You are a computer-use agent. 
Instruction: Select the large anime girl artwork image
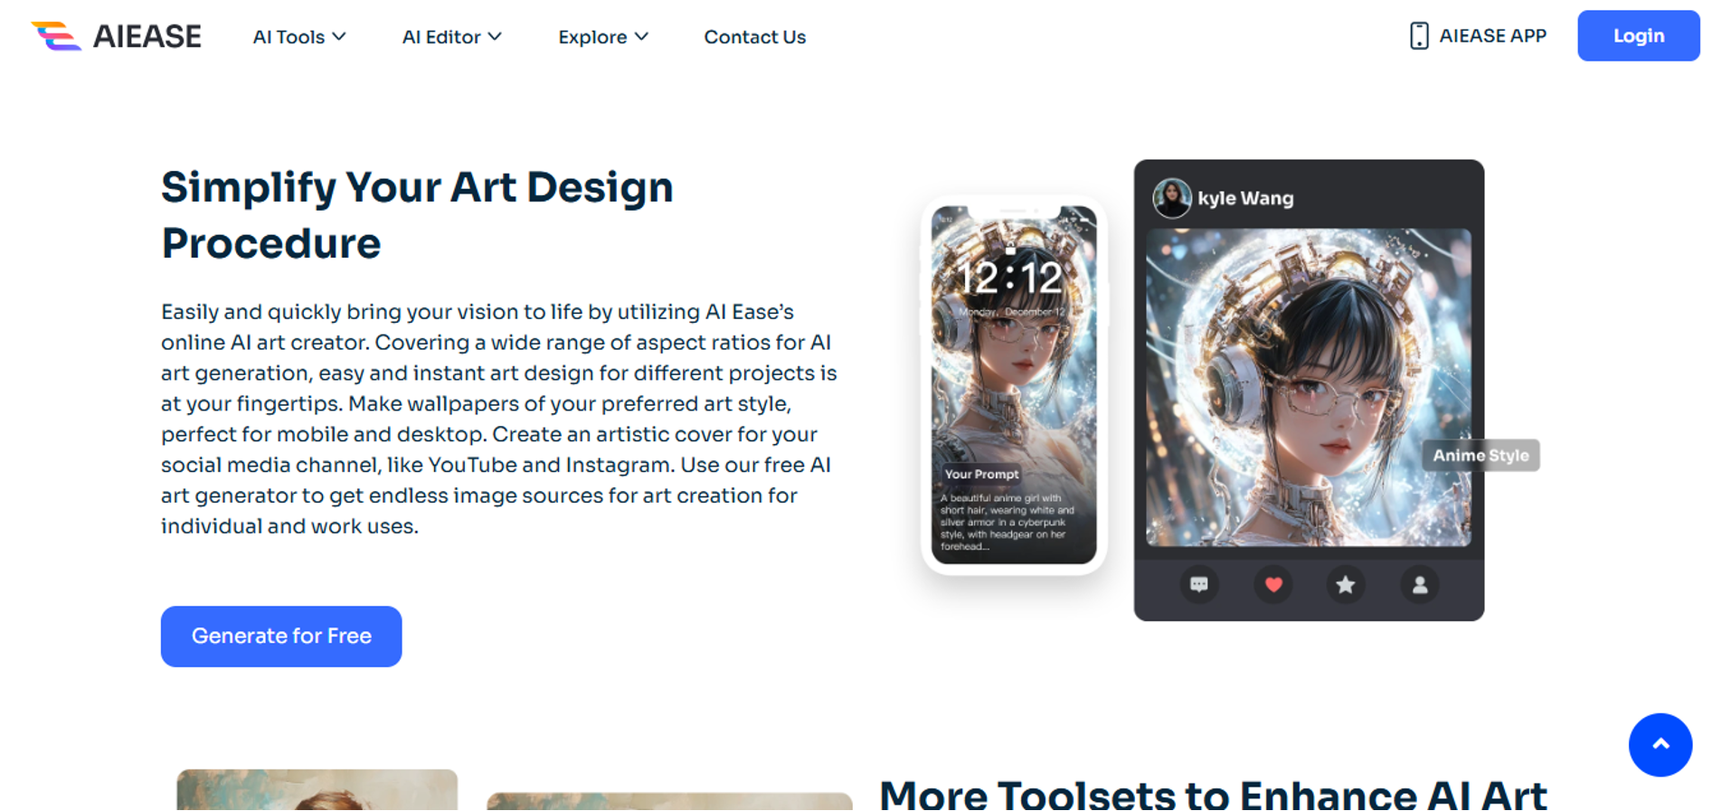[1309, 387]
